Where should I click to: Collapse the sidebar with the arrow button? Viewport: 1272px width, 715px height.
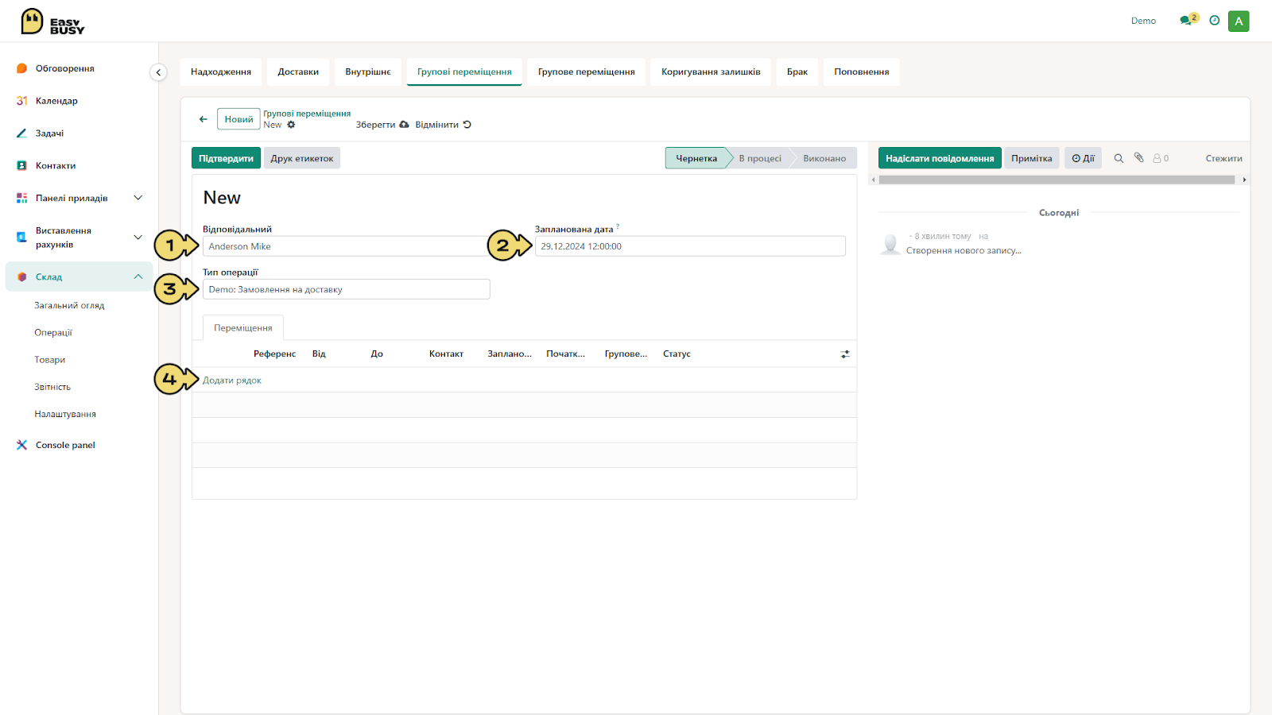click(158, 72)
